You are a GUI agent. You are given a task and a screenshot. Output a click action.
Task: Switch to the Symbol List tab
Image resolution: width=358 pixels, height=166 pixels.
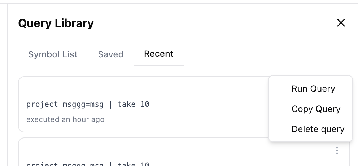[53, 54]
